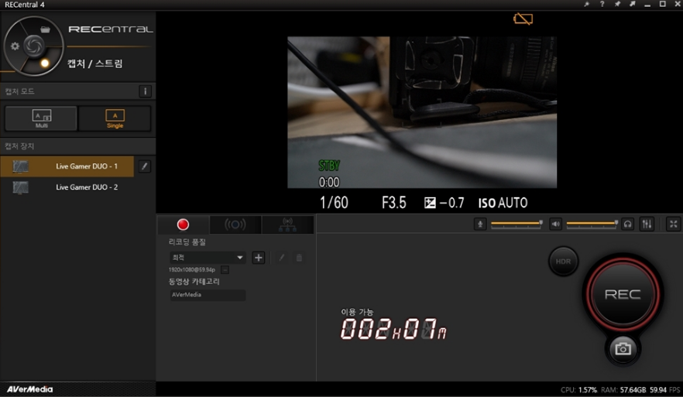
Task: Adjust the speaker volume slider
Action: click(592, 224)
